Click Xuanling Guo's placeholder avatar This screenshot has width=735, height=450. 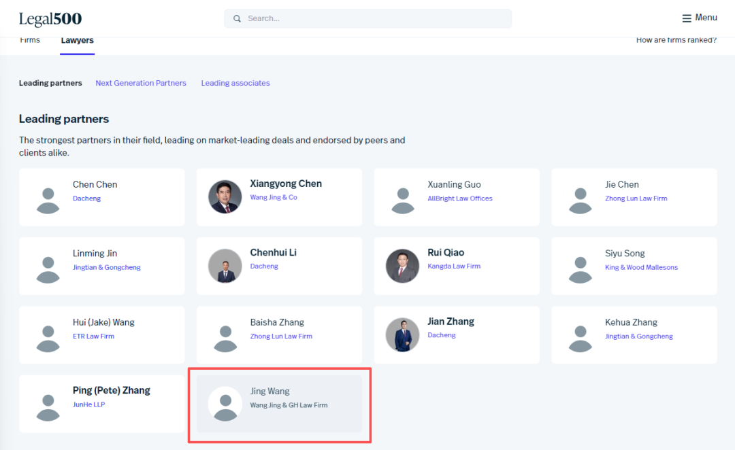403,201
